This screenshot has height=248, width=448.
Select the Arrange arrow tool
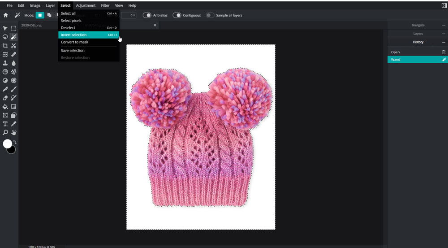(x=5, y=28)
